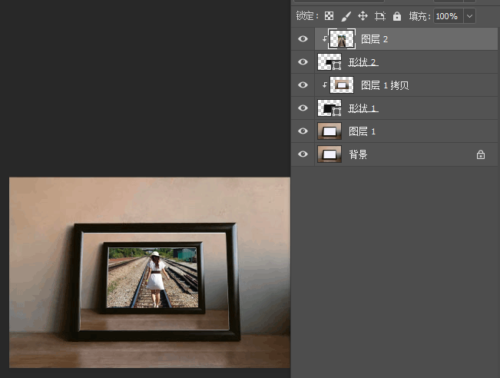Hide the 图层 2 layer
The image size is (500, 378).
tap(303, 39)
